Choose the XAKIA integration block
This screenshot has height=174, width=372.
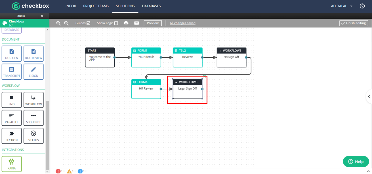(12, 164)
